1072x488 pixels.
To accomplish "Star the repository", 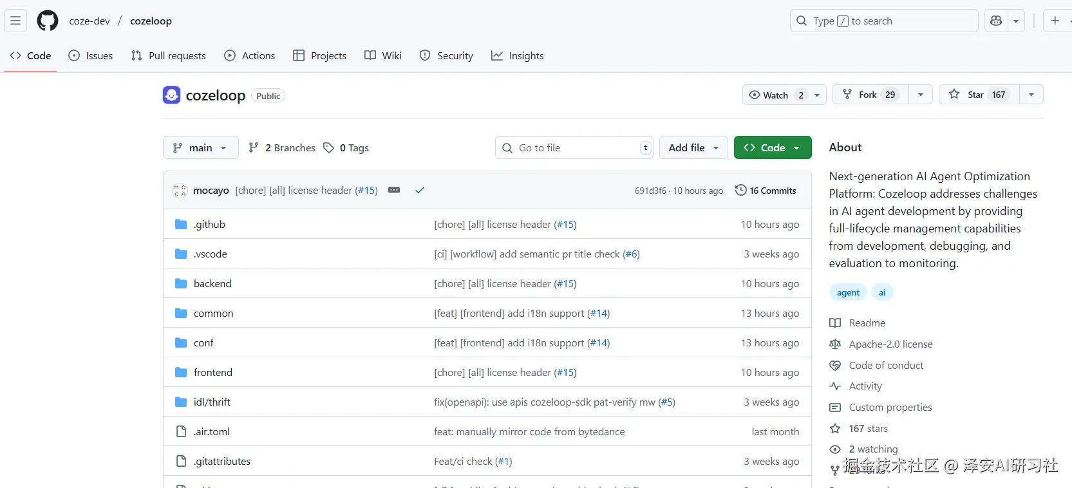I will (979, 95).
